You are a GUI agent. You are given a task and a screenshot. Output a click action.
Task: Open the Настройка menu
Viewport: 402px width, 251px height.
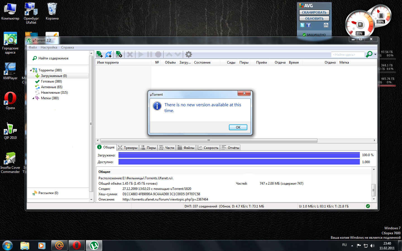click(x=49, y=47)
